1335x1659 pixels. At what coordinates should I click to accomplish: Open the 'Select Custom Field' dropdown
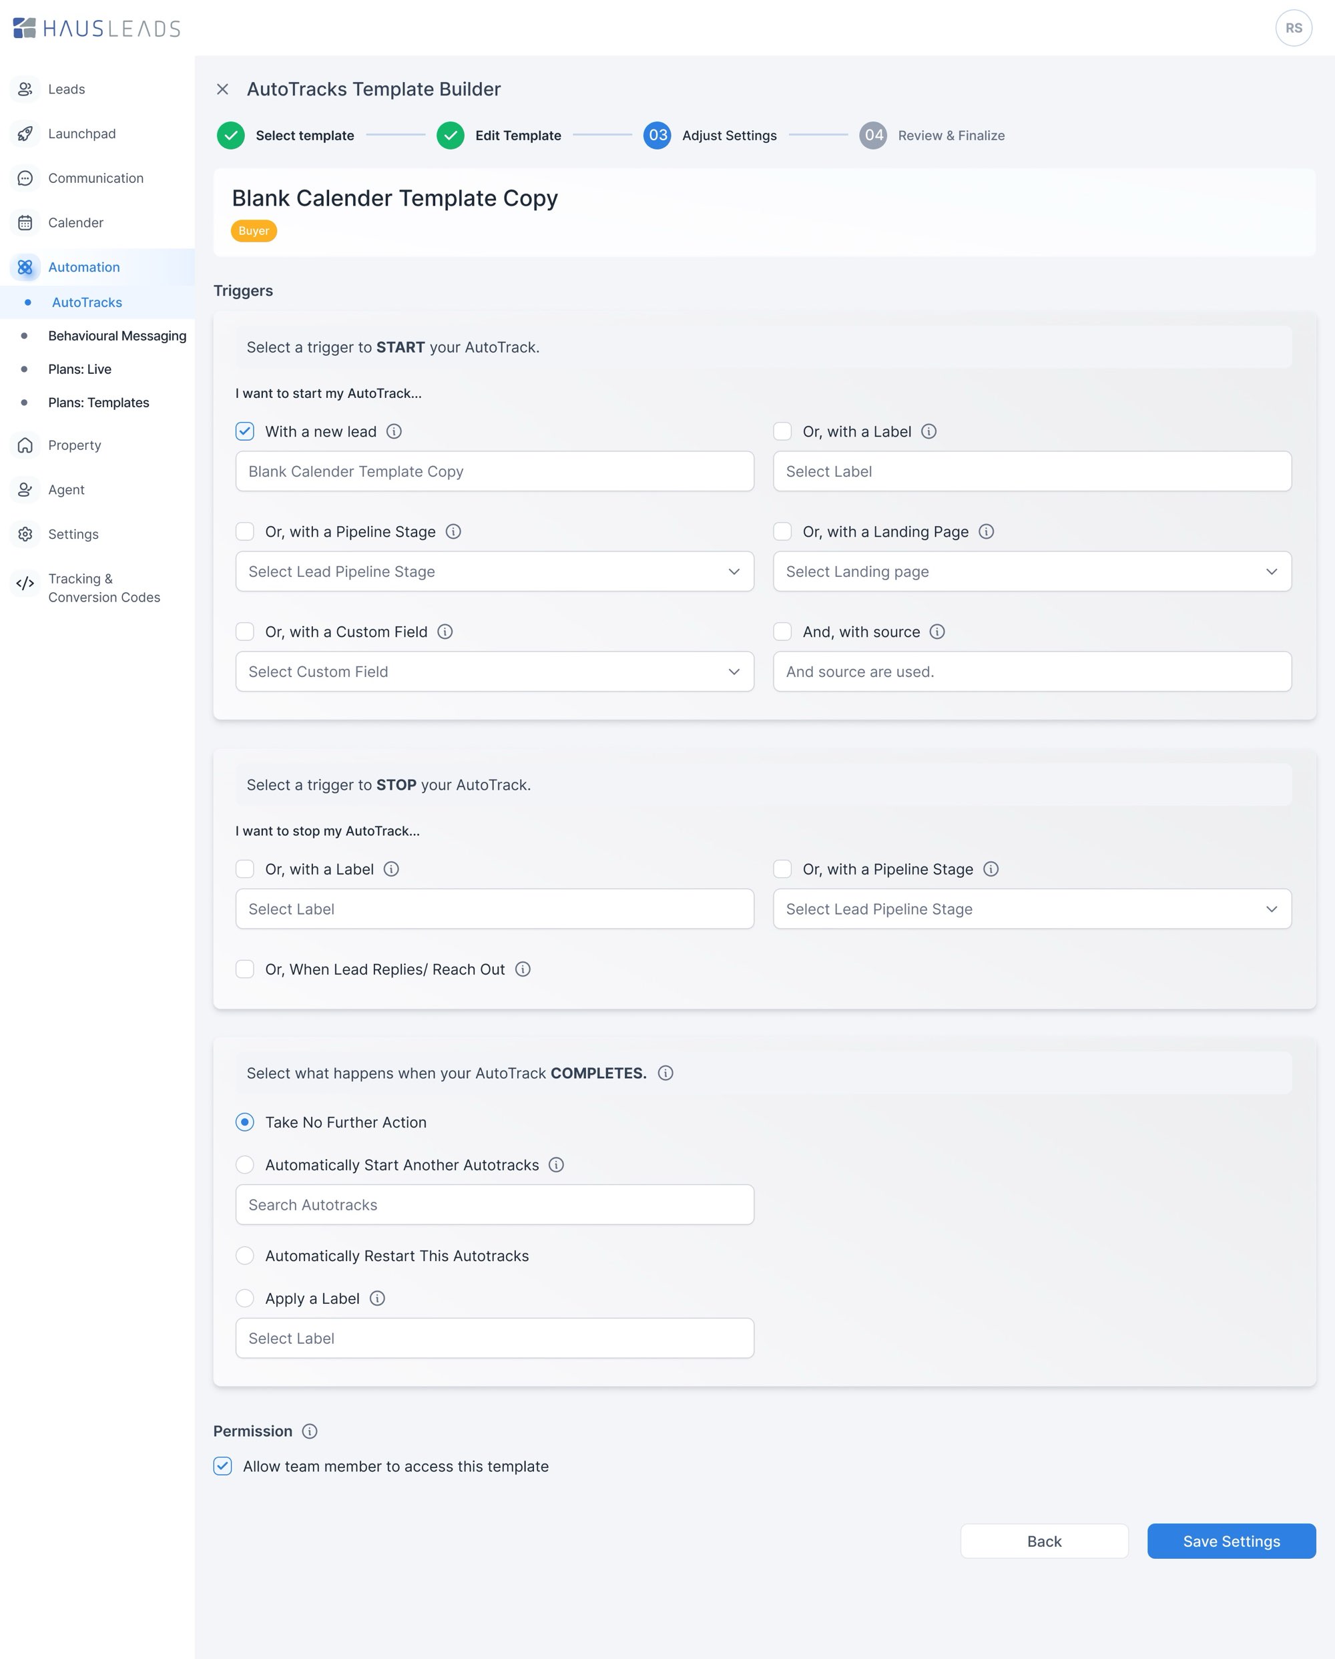(495, 672)
